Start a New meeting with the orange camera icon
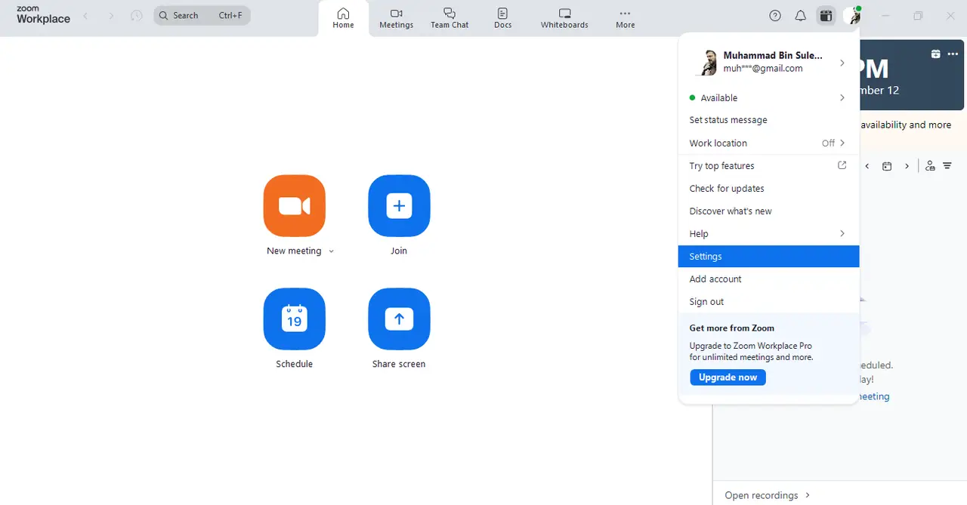 295,206
